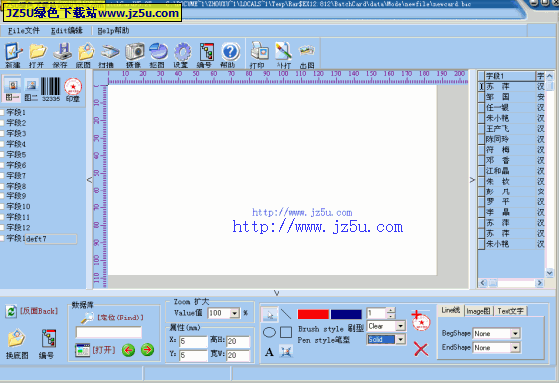Toggle the 字段5 checkbox
This screenshot has height=383, width=559.
click(2, 155)
